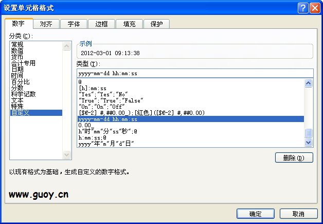
Task: Select the highlighted yyyy-mm-dd hh:mm:ss list entry
Action: (x=191, y=119)
